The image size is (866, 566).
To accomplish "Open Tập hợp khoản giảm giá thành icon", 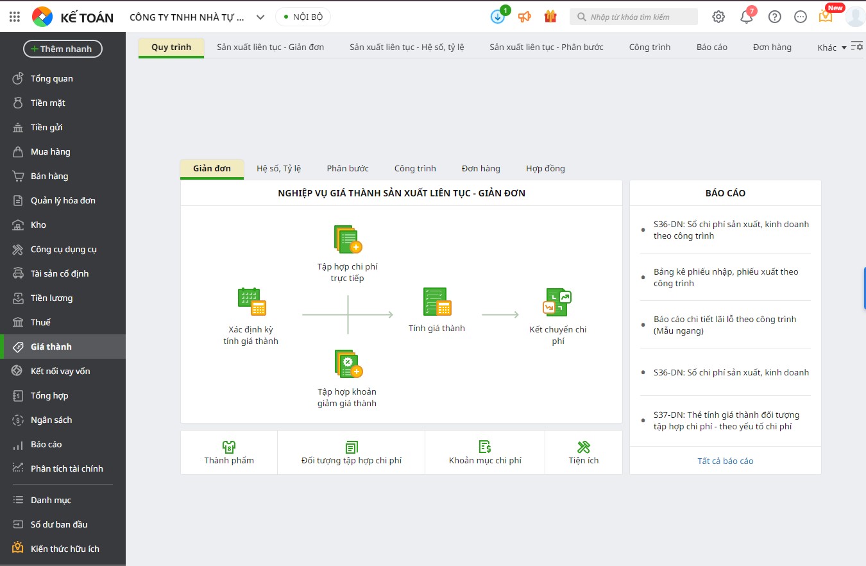I will pos(348,364).
